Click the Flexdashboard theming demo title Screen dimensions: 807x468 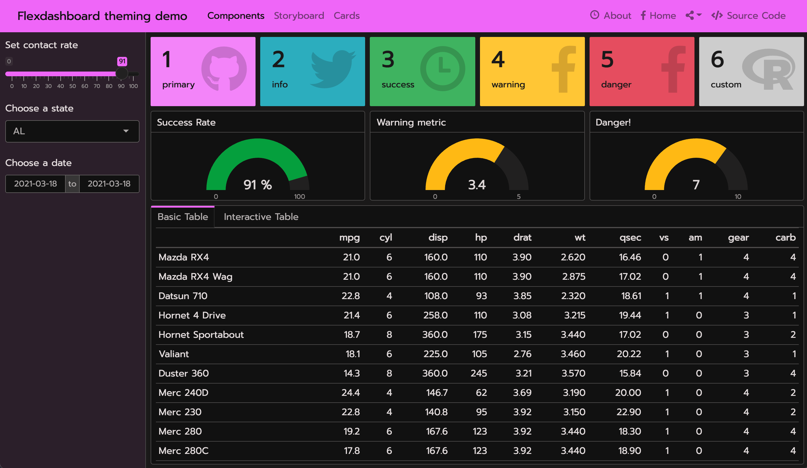pos(102,16)
